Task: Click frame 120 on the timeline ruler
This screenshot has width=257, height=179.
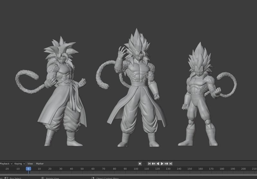Action: 157,169
